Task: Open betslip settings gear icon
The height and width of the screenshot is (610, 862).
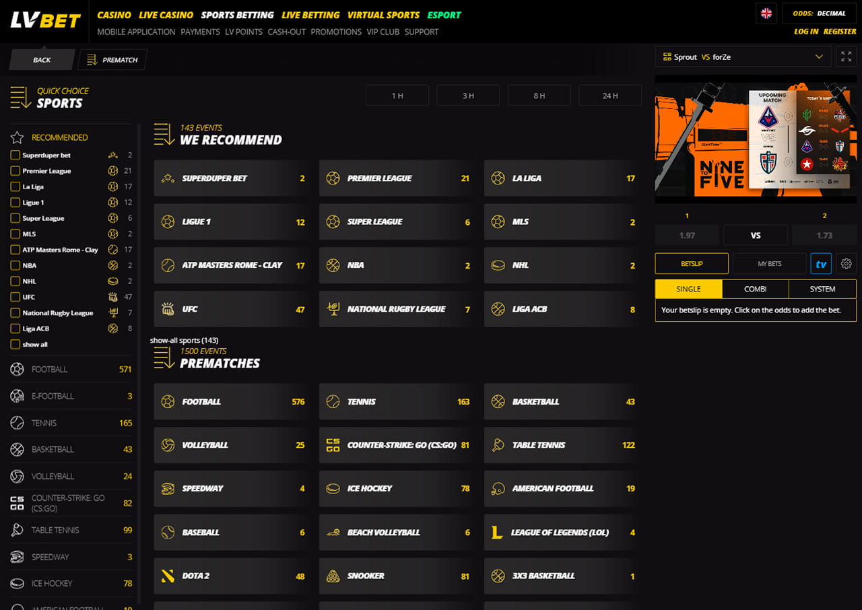Action: point(847,264)
